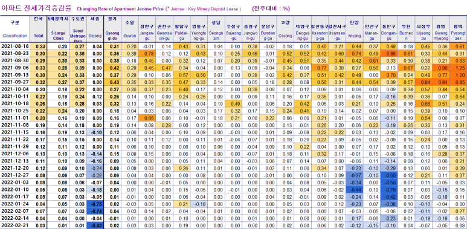Viewport: 467px width, 229px height.
Task: Select the Anyang cell showing -0.44
Action: point(354,189)
